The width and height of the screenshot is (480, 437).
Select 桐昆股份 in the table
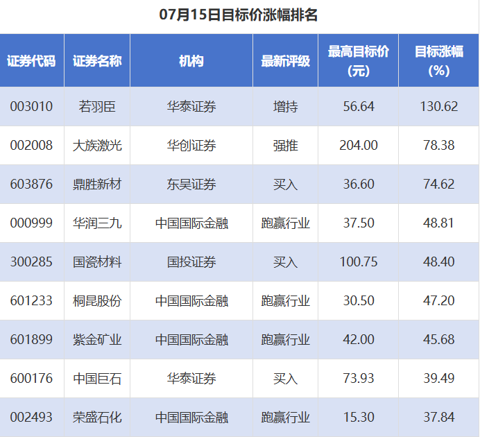pyautogui.click(x=97, y=301)
